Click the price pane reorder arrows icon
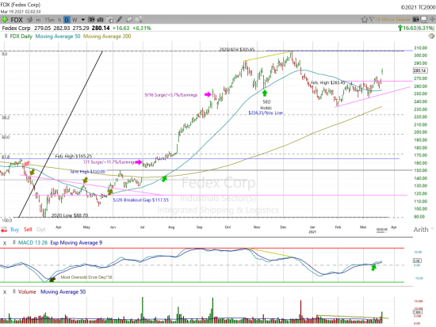The image size is (436, 327). [6, 36]
